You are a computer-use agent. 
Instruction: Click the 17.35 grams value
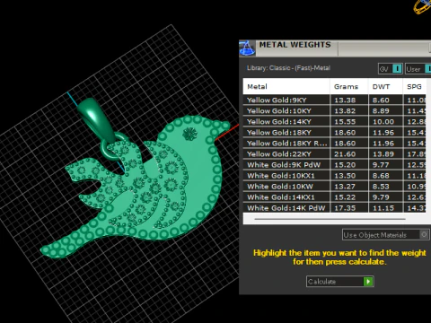click(x=345, y=208)
